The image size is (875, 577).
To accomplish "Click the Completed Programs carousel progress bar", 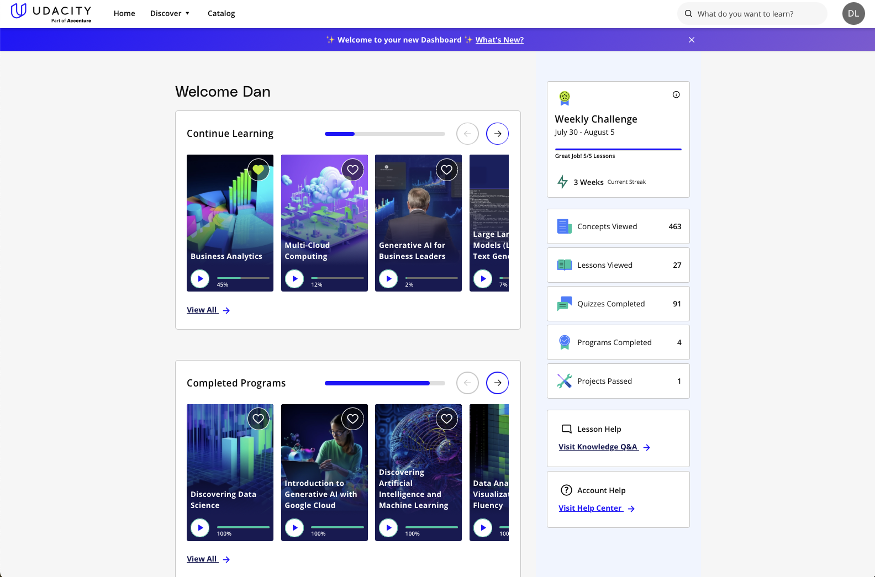I will 385,383.
